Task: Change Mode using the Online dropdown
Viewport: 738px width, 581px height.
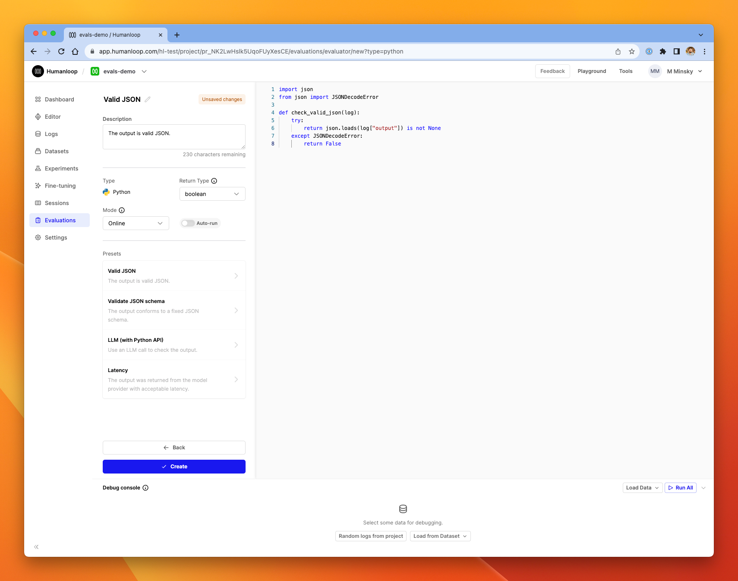Action: pos(136,223)
